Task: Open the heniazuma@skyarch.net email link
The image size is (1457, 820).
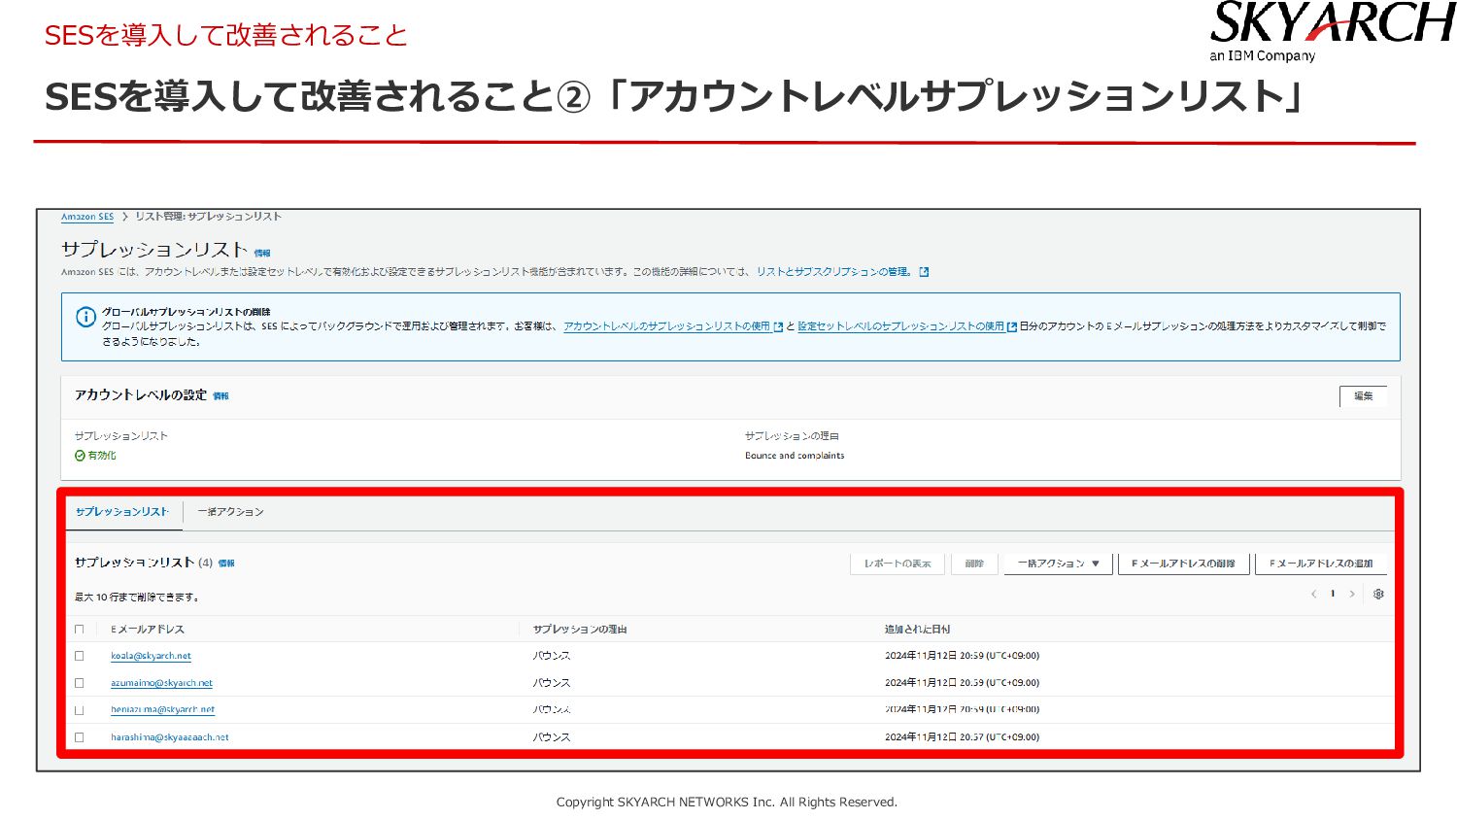Action: (x=162, y=710)
